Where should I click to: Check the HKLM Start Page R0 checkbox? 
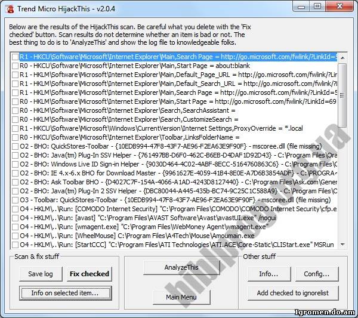point(15,101)
